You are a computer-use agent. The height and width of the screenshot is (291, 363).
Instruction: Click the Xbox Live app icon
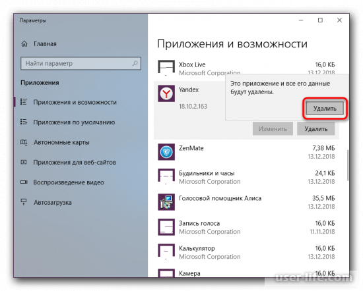pos(166,68)
